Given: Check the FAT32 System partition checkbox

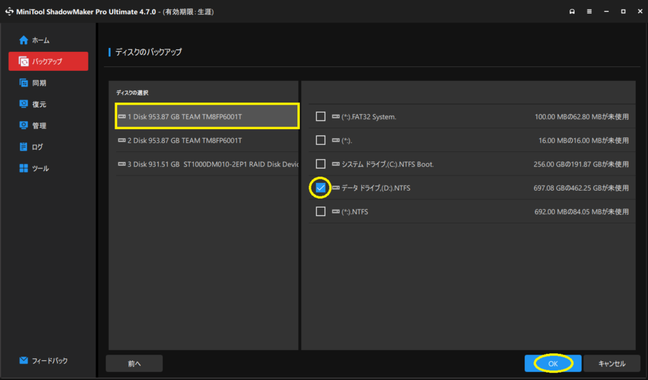Looking at the screenshot, I should [x=321, y=117].
